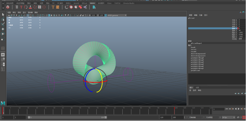Toggle playback loop mode icon
Screen dimensions: 246x121
[x=238, y=117]
